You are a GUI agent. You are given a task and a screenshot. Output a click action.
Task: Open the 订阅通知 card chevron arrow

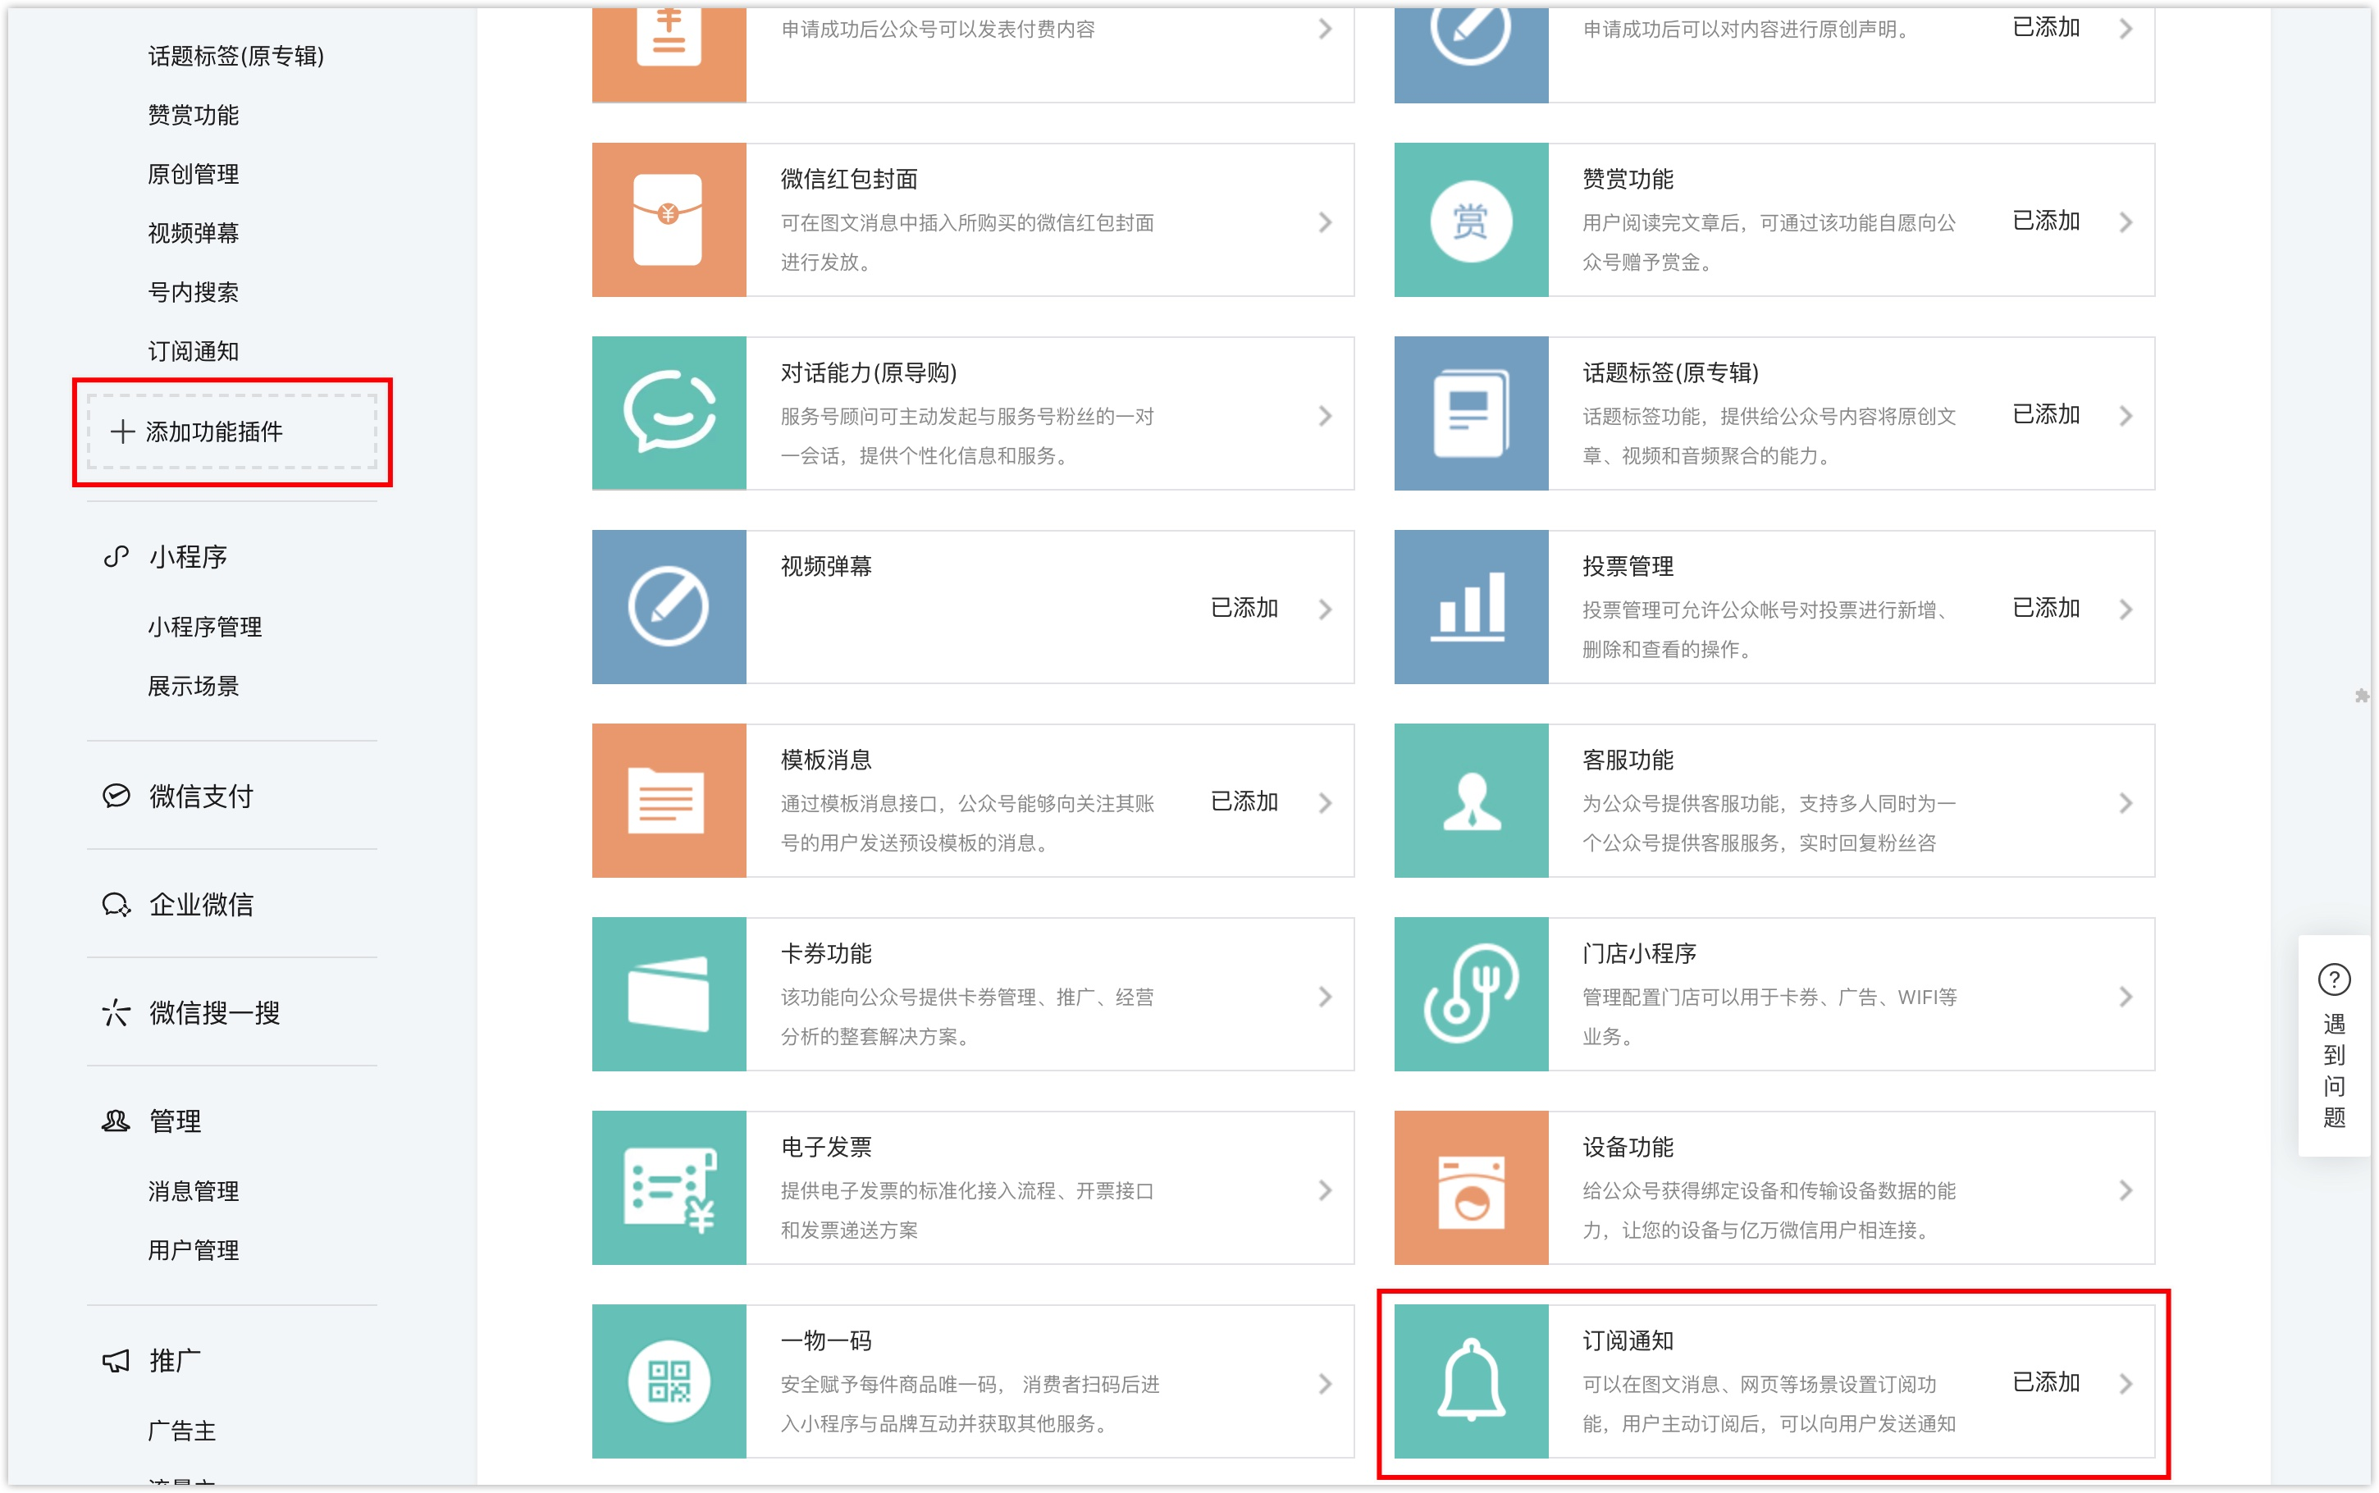point(2126,1383)
